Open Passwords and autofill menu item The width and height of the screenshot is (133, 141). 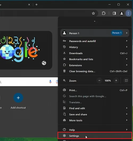[95, 41]
